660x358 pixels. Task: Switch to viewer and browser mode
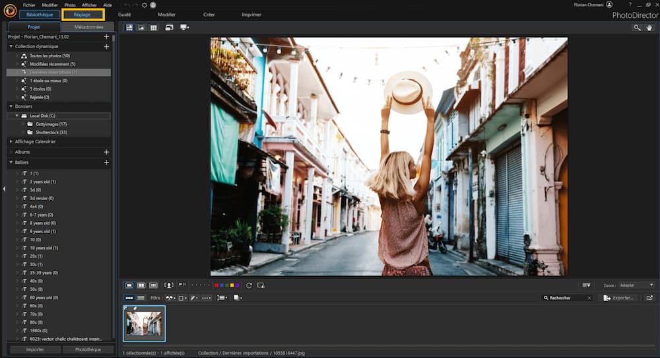click(129, 27)
